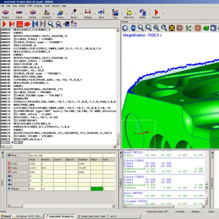219x219 pixels.
Task: Click the code editor vertical scrollbar down arrow
Action: (x=118, y=143)
